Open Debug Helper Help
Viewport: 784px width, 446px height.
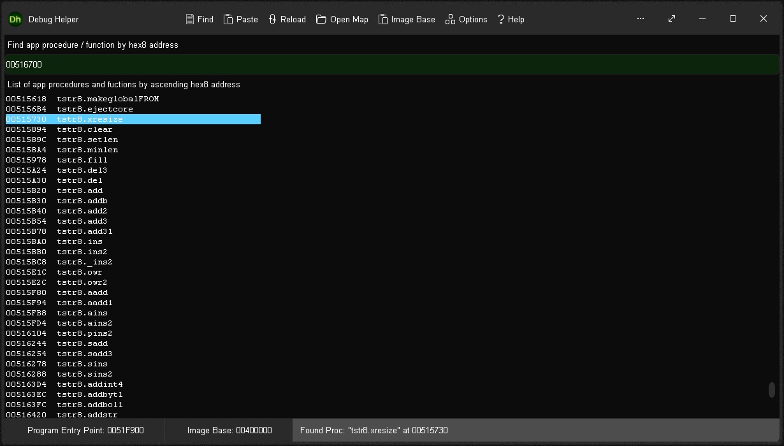coord(511,19)
